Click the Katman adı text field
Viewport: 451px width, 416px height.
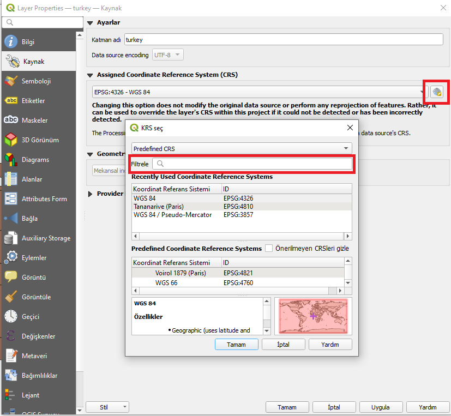coord(284,39)
